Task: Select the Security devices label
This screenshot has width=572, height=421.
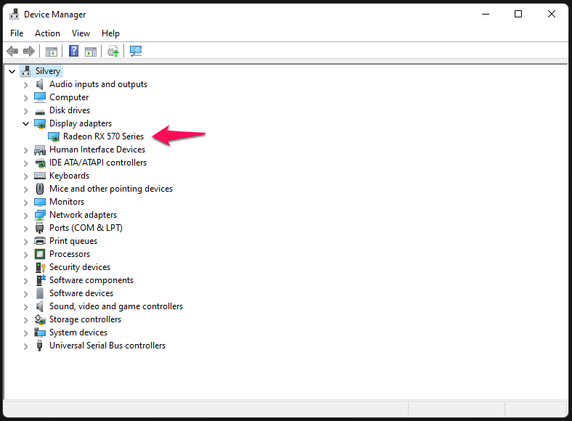Action: [x=80, y=267]
